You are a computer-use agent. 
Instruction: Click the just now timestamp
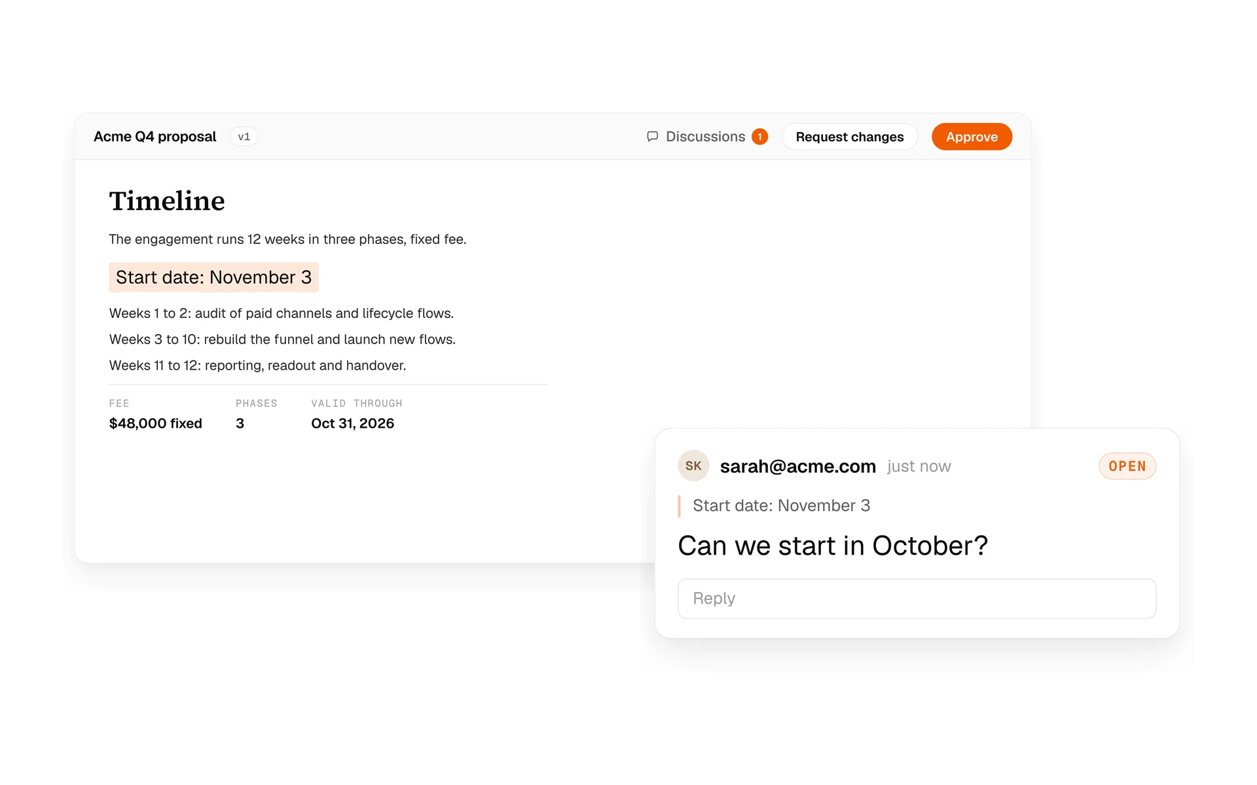[x=919, y=466]
